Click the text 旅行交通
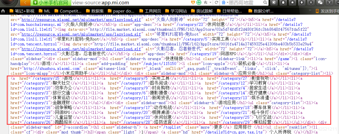339x134 pixels. pyautogui.click(x=61, y=93)
